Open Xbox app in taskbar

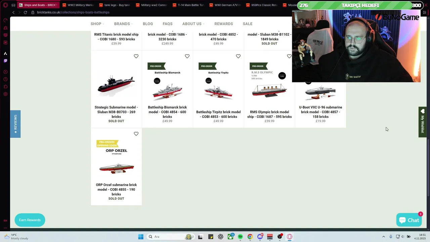click(x=230, y=237)
